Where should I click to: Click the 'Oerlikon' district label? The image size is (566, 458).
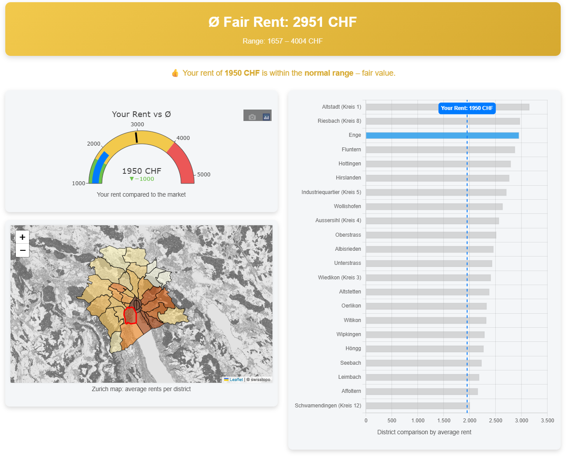(351, 306)
